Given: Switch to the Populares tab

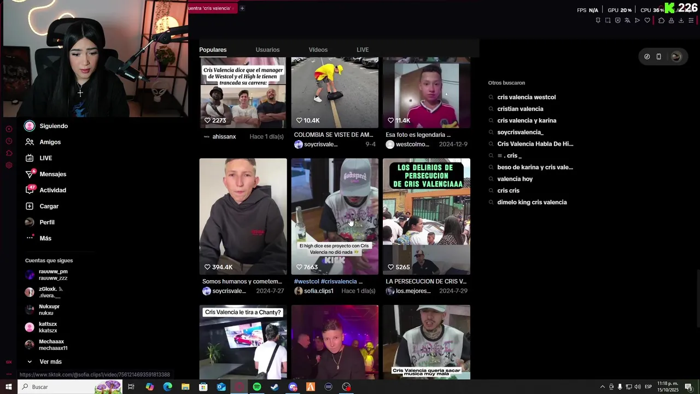Looking at the screenshot, I should pos(213,50).
